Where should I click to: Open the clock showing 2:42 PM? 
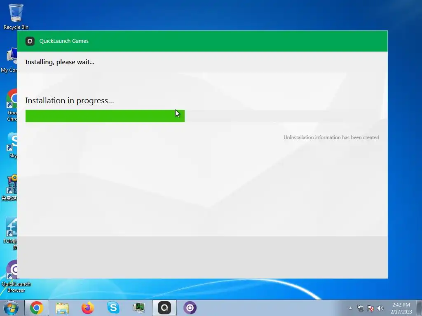(401, 308)
